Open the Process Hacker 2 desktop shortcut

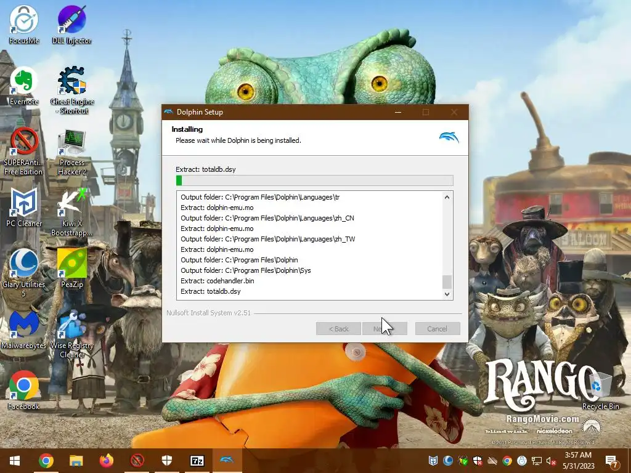[72, 152]
